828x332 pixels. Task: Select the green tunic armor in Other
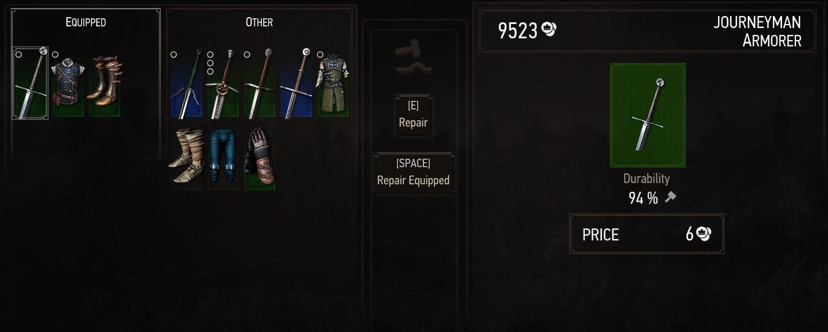[x=333, y=84]
